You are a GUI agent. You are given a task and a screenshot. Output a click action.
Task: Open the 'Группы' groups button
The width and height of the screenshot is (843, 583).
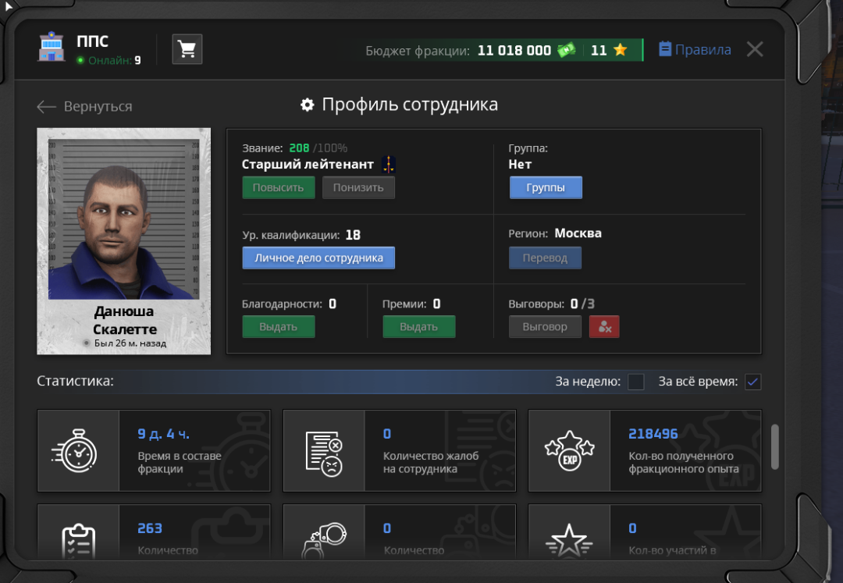(546, 188)
